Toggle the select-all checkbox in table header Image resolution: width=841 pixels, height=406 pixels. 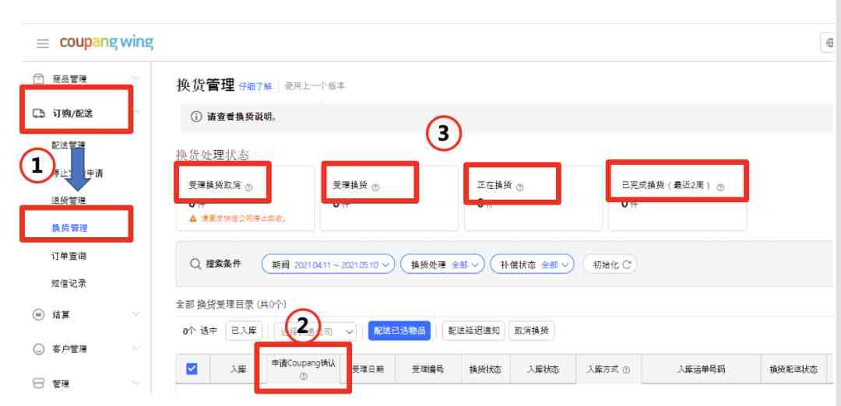[x=192, y=369]
